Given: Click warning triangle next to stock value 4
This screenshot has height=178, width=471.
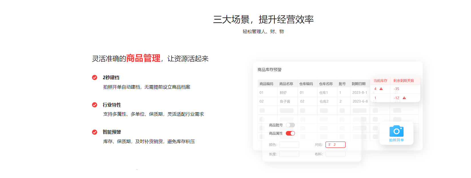Looking at the screenshot, I should (381, 89).
